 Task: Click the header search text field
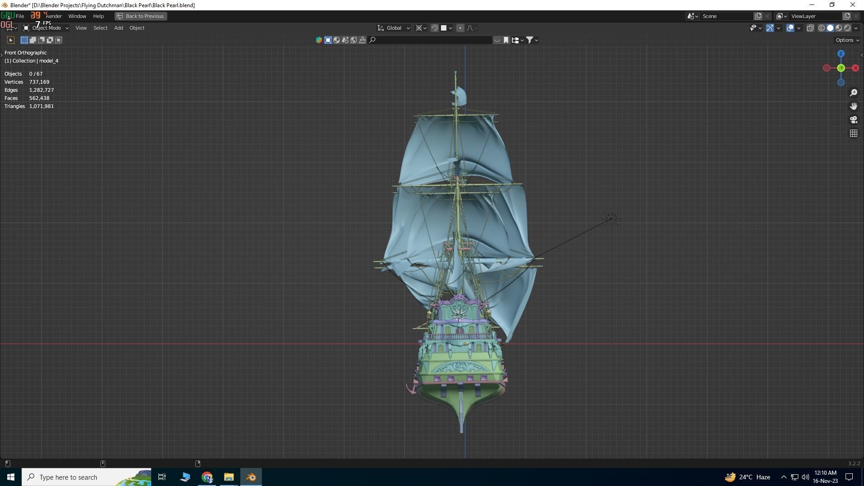coord(430,40)
